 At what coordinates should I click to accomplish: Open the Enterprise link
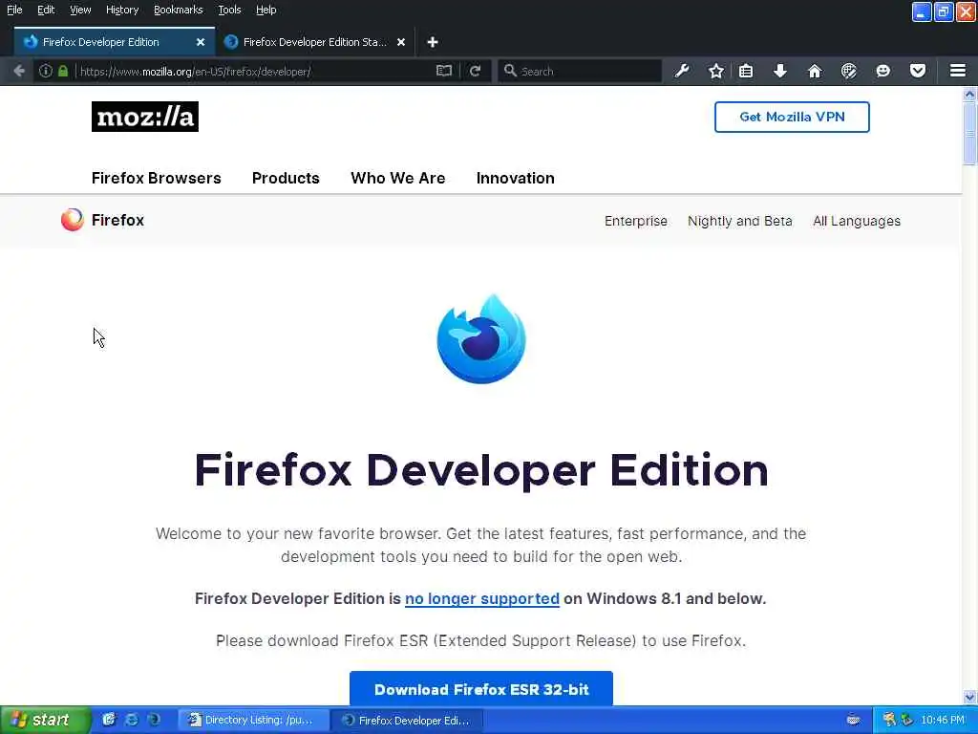point(635,221)
